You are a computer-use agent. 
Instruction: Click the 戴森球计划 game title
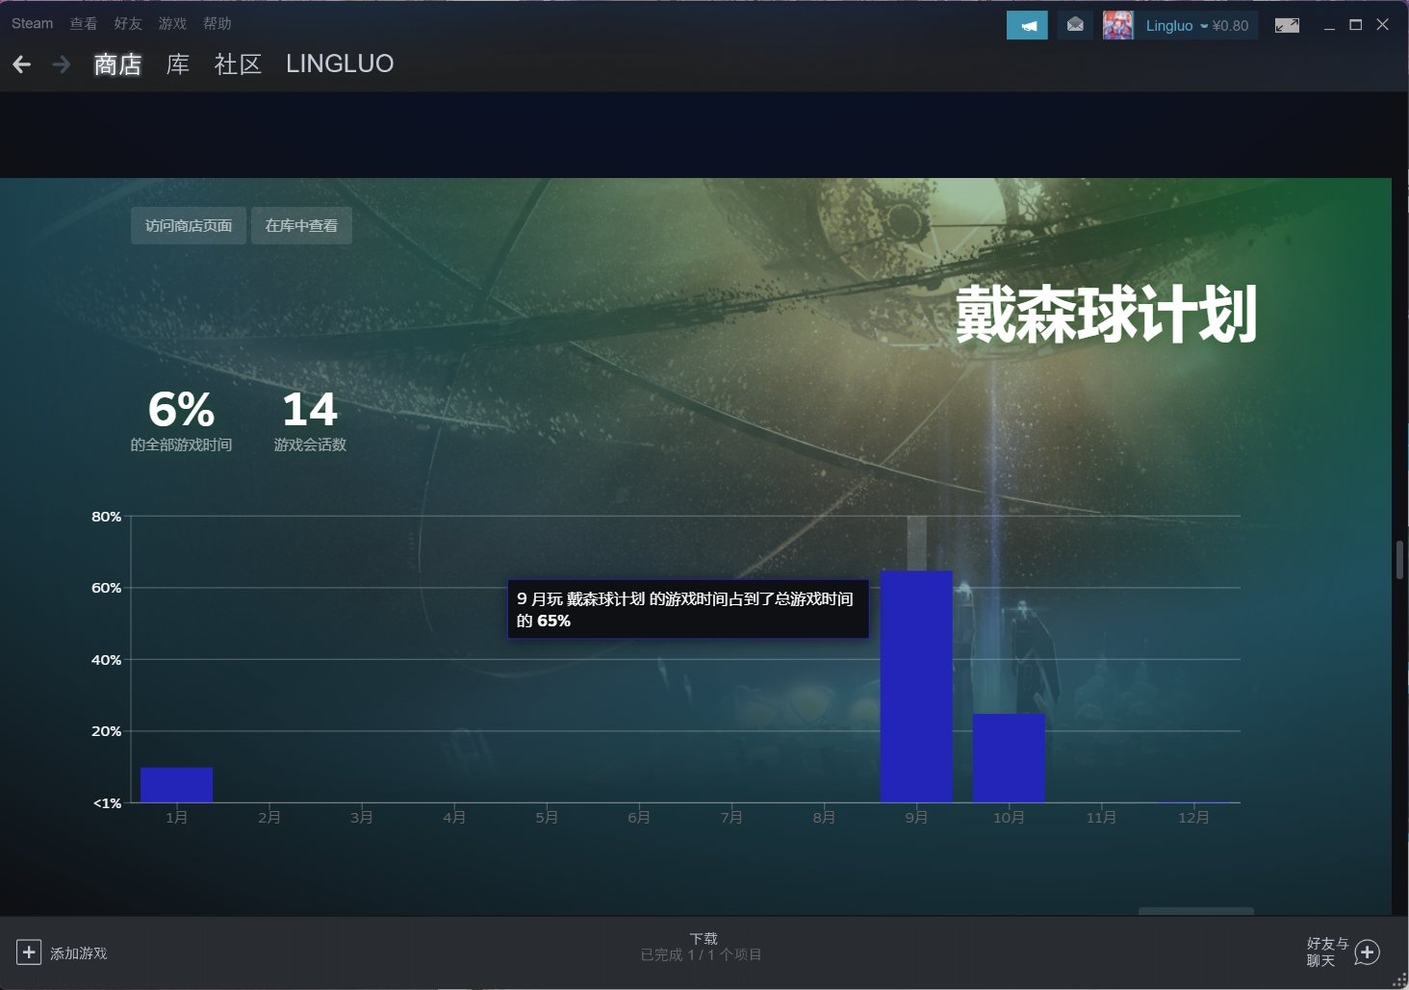1106,315
